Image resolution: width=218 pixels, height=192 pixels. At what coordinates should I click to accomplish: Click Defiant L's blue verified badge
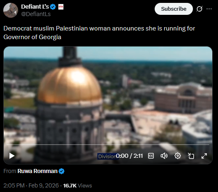pos(53,7)
